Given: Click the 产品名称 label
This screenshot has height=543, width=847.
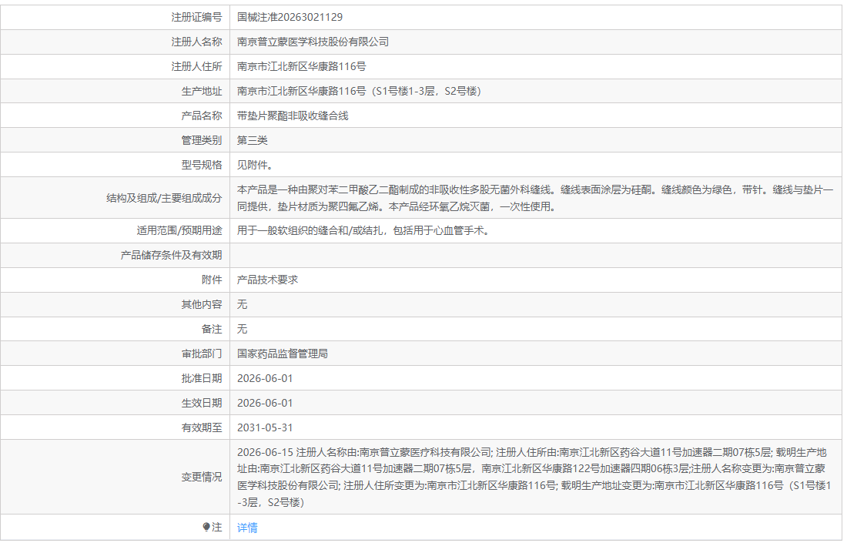Looking at the screenshot, I should coord(202,116).
